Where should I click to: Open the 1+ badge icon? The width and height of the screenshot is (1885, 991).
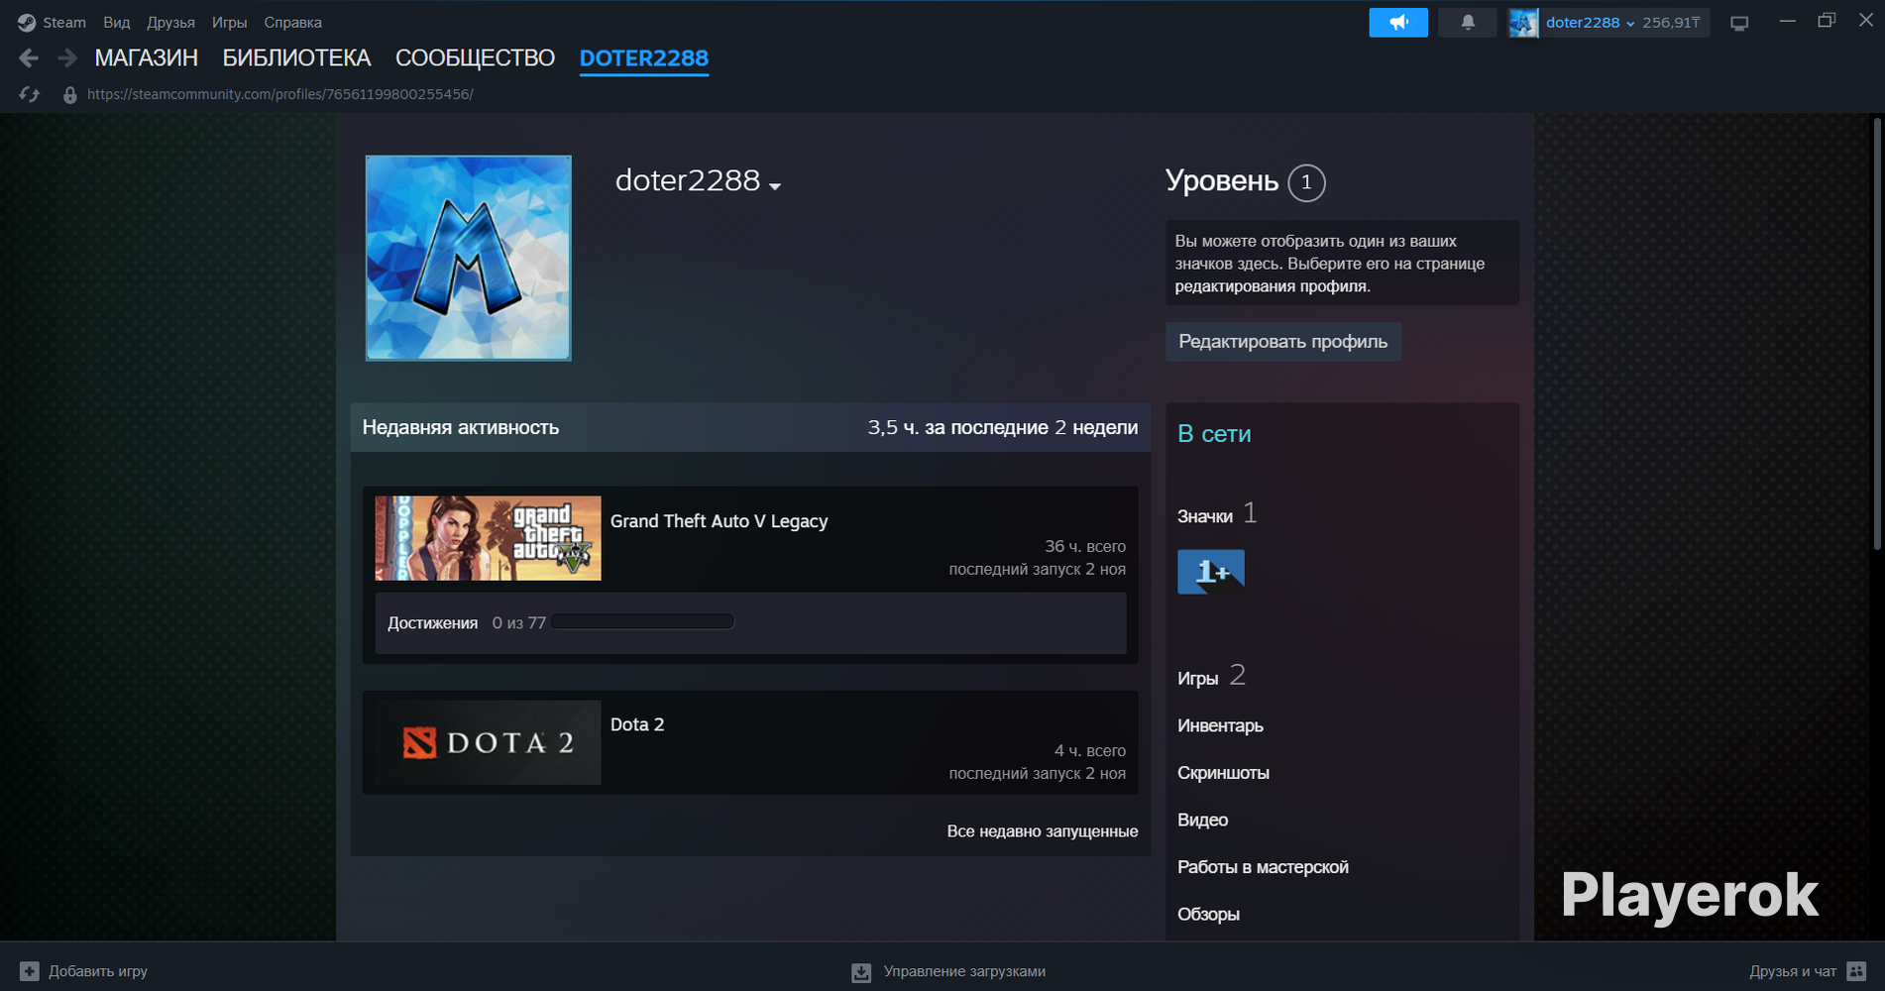point(1211,572)
